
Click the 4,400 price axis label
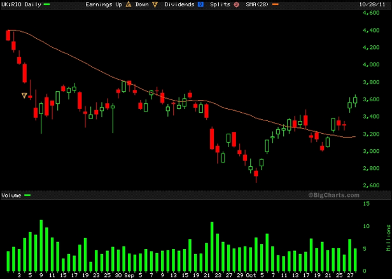[371, 31]
